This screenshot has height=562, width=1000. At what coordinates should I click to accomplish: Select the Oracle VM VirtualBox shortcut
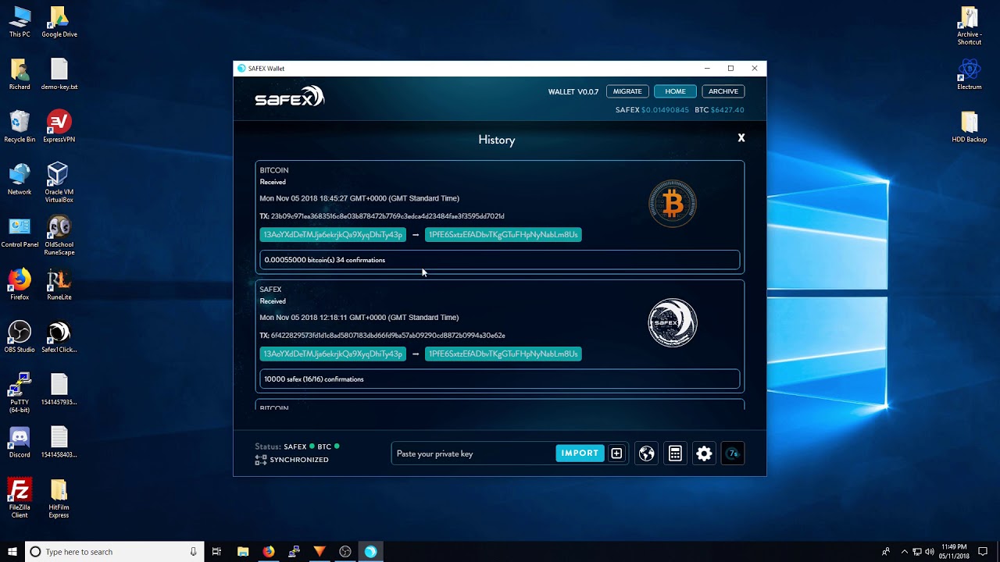pos(59,183)
